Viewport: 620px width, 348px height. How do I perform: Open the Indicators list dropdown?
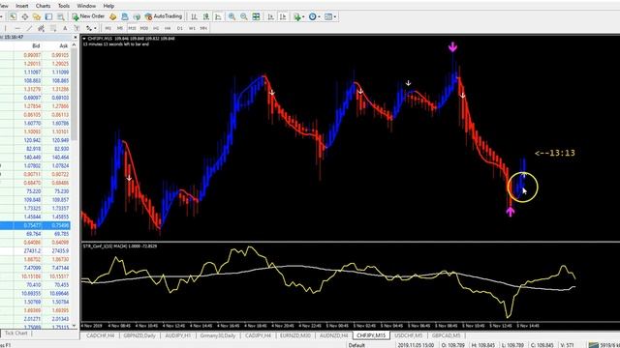coord(298,16)
